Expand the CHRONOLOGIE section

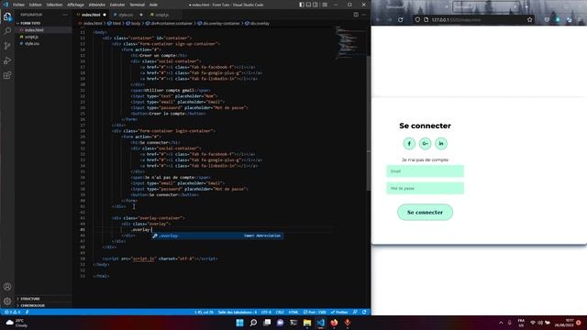[x=32, y=305]
